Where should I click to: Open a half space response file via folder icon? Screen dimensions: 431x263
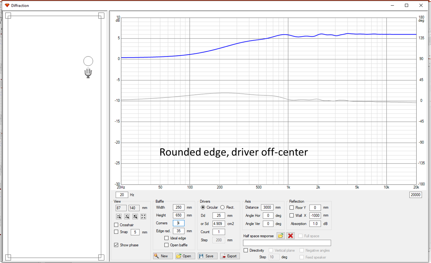[281, 236]
